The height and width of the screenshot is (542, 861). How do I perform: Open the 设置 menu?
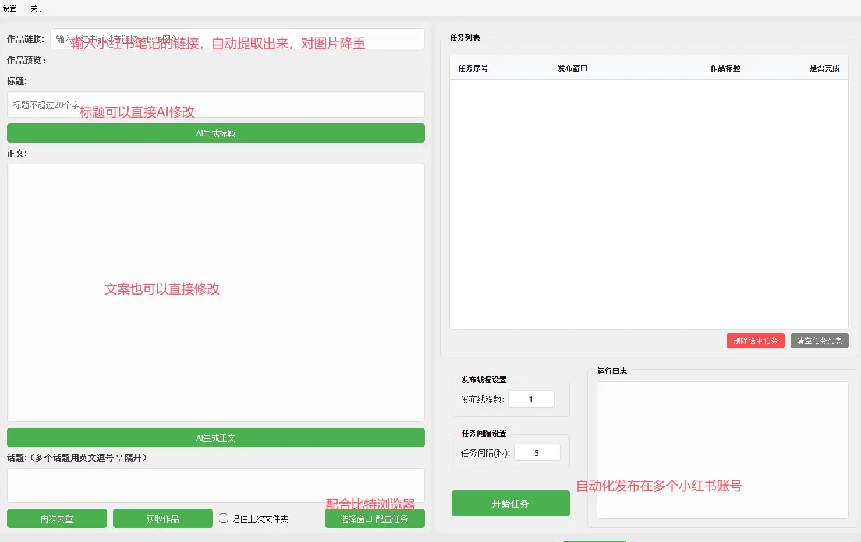(10, 8)
